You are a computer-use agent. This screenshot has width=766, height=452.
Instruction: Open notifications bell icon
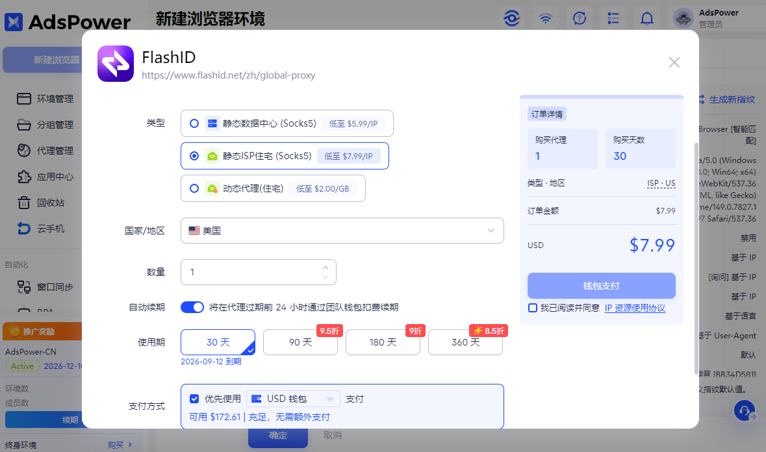click(647, 19)
